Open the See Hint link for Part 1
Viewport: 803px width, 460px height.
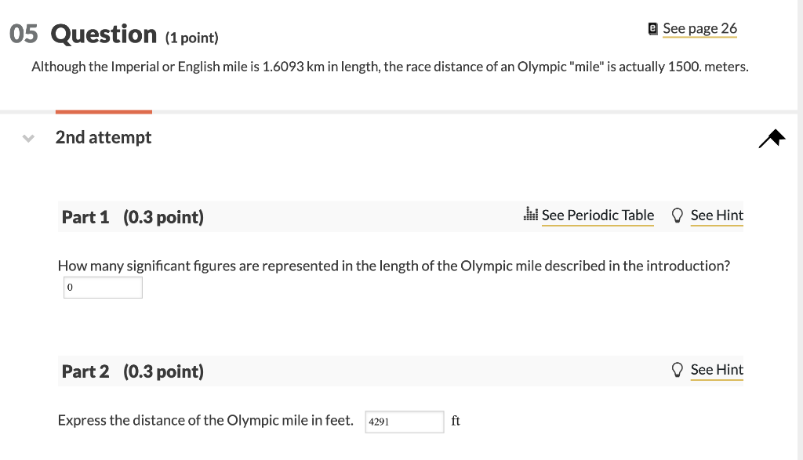click(x=717, y=216)
